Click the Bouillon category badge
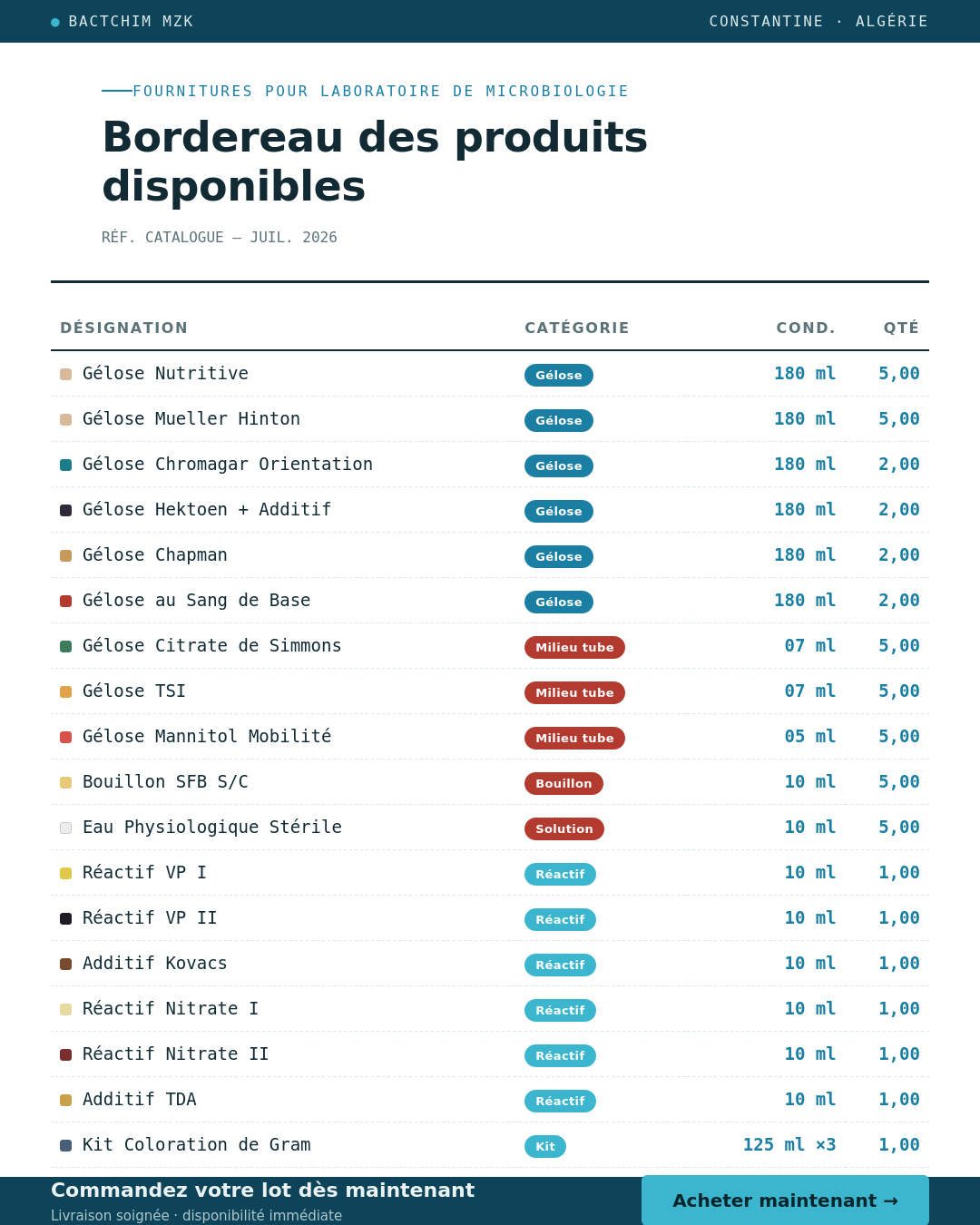The width and height of the screenshot is (980, 1225). [563, 783]
